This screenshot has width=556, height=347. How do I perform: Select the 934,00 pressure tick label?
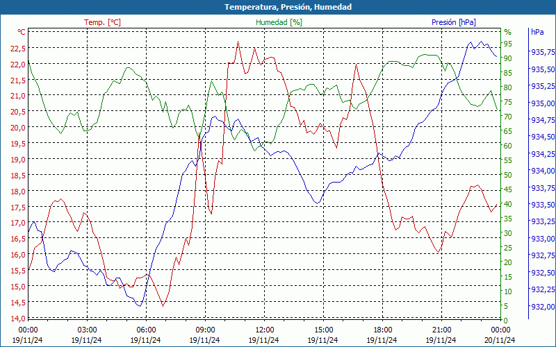(x=543, y=171)
